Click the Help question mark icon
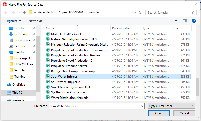The height and width of the screenshot is (121, 201). pos(194,21)
